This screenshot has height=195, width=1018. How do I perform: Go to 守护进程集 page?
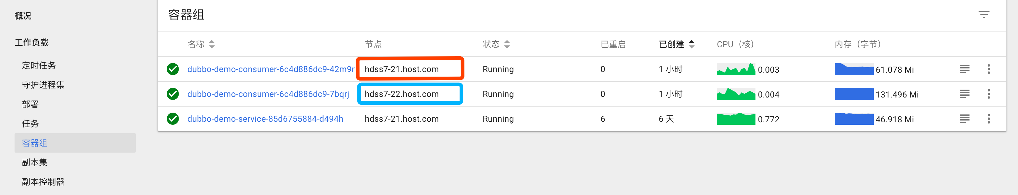[43, 85]
